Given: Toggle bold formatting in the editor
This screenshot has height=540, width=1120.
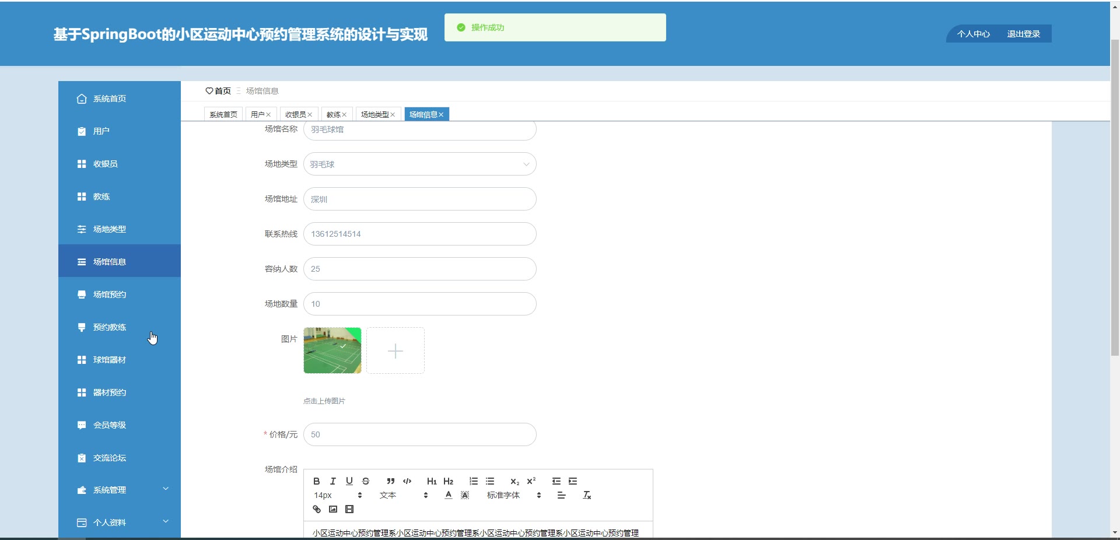Looking at the screenshot, I should (316, 481).
